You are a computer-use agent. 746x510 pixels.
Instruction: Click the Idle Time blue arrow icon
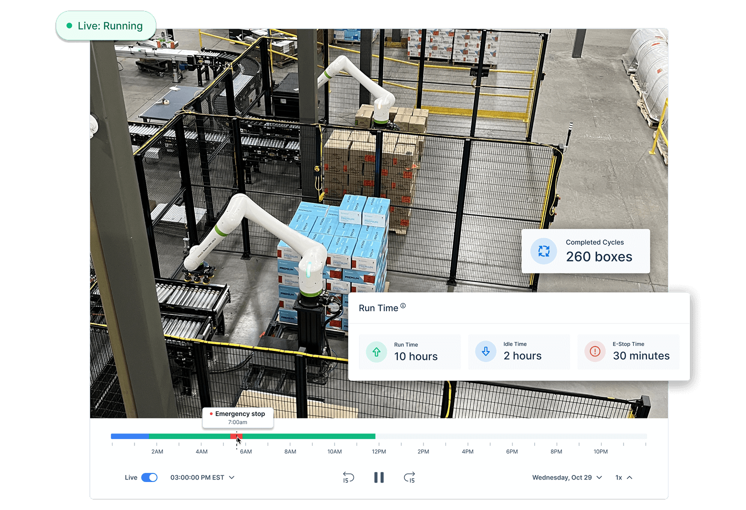pyautogui.click(x=485, y=351)
